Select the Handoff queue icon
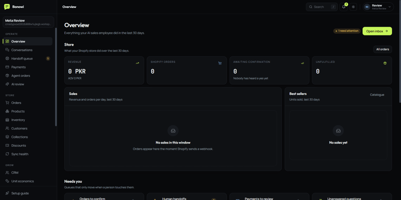This screenshot has width=401, height=200. pos(7,58)
